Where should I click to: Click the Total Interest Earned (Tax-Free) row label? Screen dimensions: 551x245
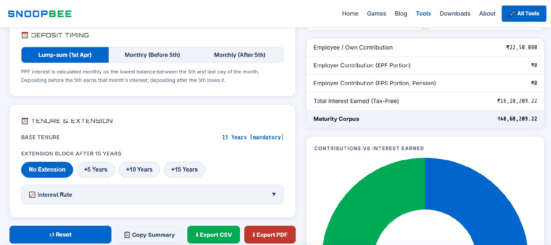pyautogui.click(x=356, y=101)
